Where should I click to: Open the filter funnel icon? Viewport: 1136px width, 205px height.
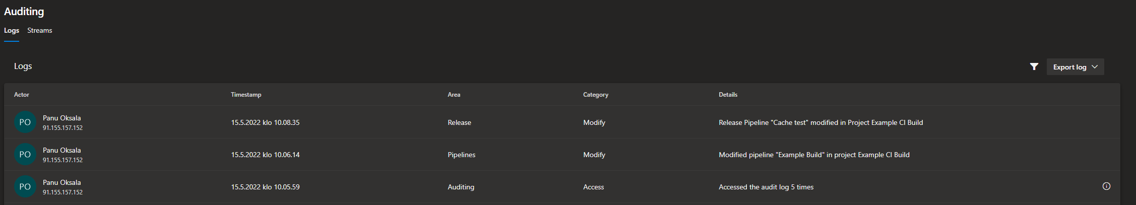[x=1034, y=66]
